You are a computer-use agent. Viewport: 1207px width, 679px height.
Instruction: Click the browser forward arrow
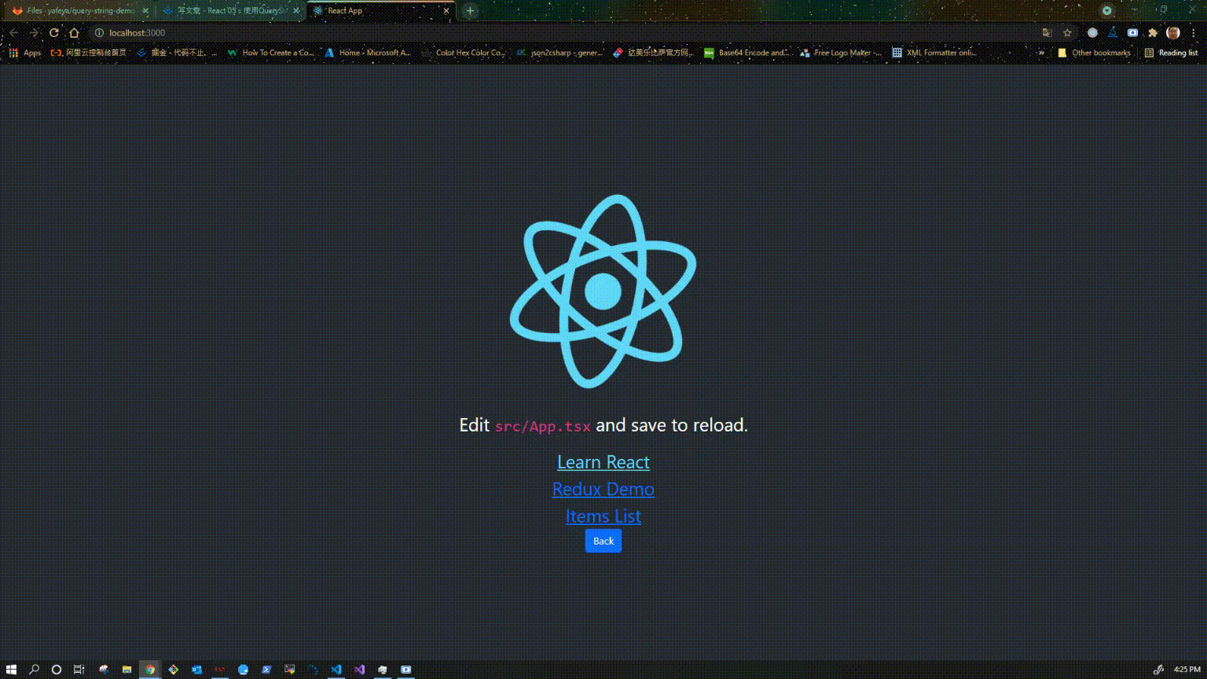[34, 33]
